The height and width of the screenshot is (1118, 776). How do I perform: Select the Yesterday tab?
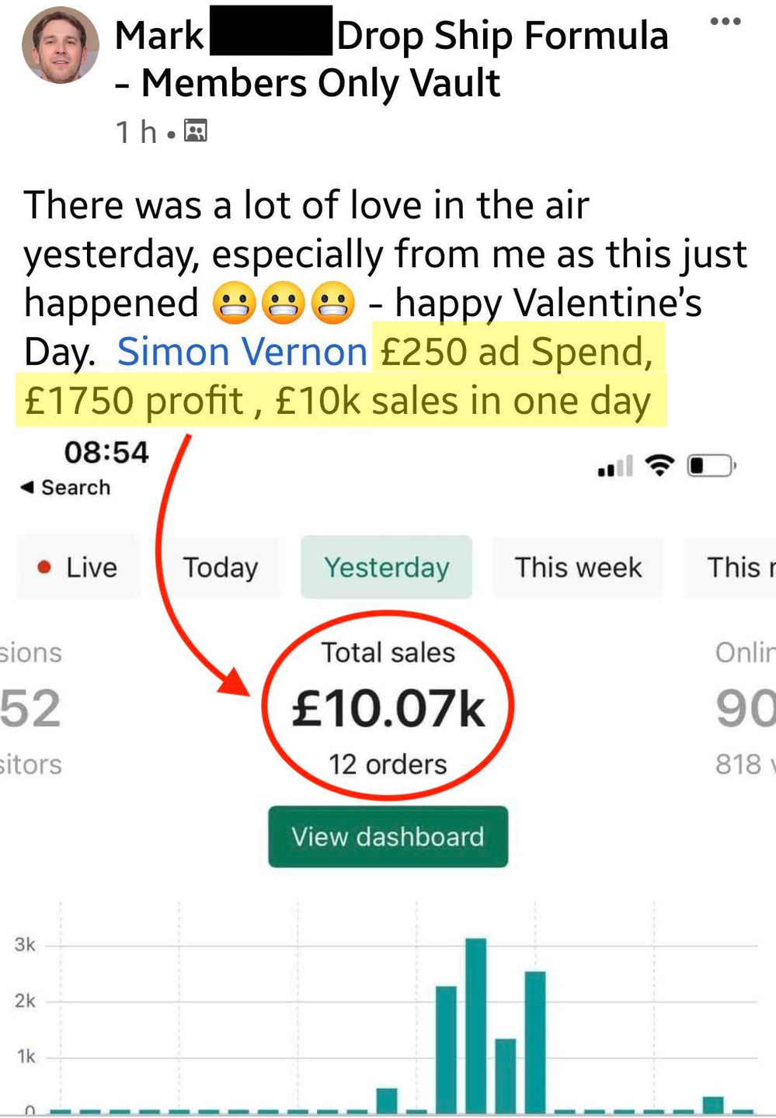[x=387, y=568]
